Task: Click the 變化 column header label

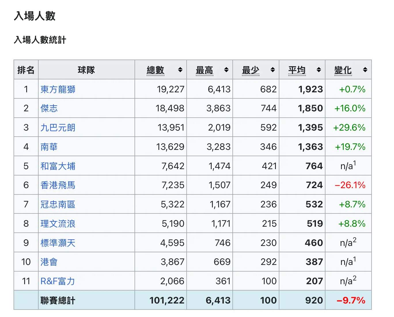Action: [343, 70]
